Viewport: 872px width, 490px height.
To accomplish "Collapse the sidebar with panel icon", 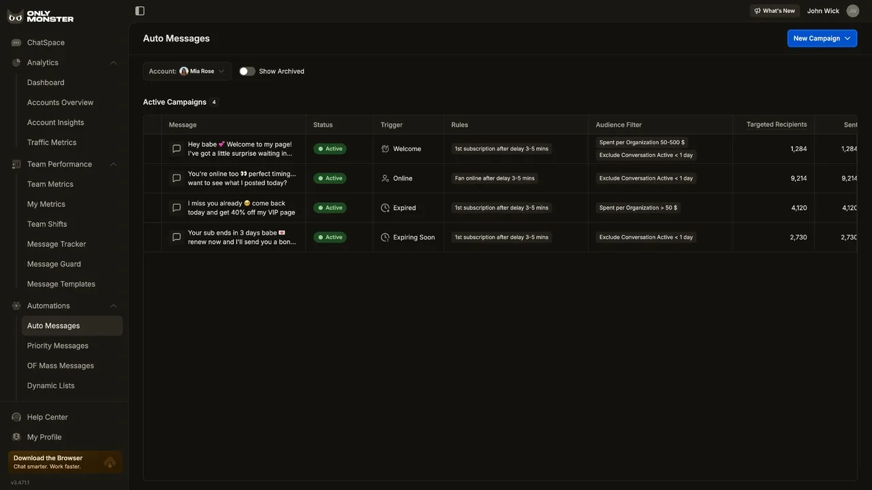I will [x=140, y=11].
